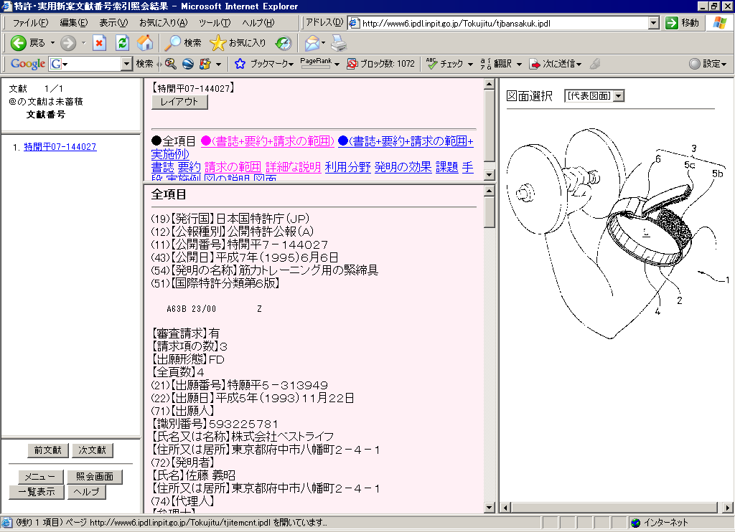
Task: Click the IE Back arrow icon
Action: coord(18,43)
